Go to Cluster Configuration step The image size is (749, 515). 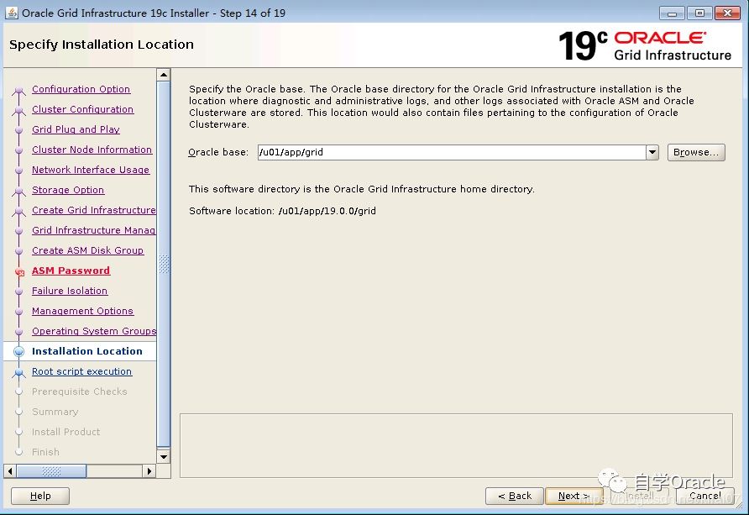tap(82, 109)
